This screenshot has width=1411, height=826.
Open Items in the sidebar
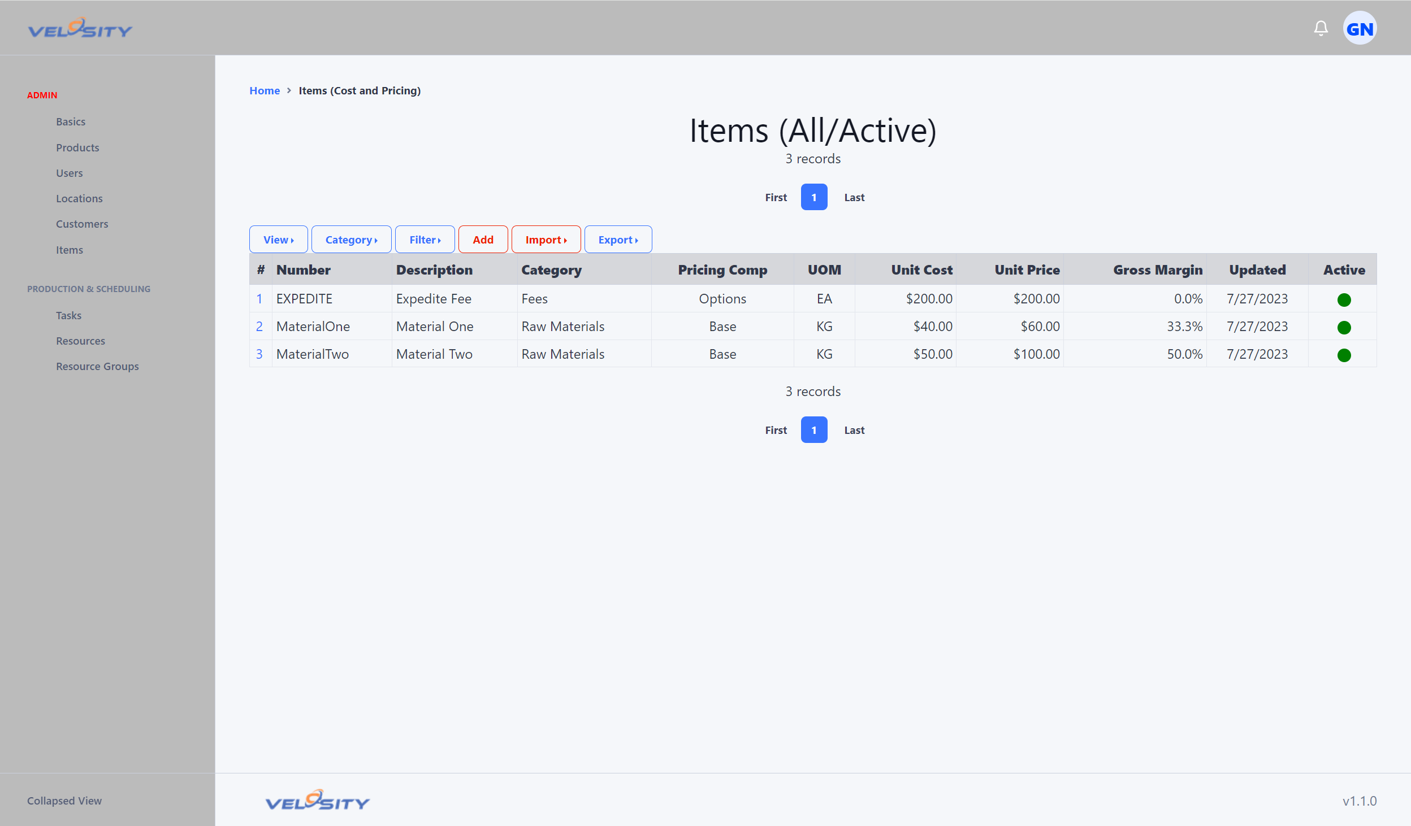pos(70,250)
